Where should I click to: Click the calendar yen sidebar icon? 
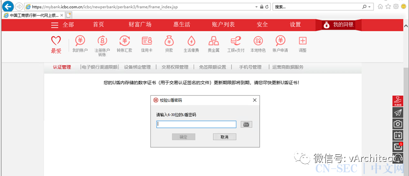(x=398, y=135)
